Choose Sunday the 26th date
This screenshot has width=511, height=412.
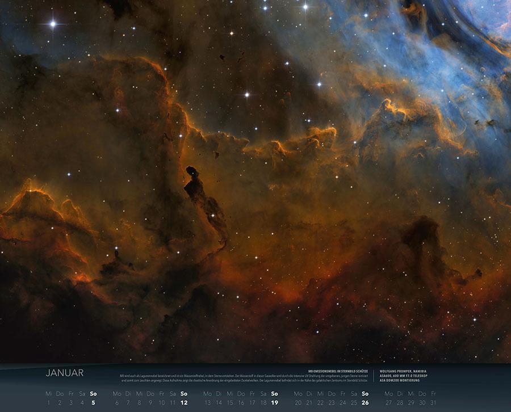tap(365, 402)
